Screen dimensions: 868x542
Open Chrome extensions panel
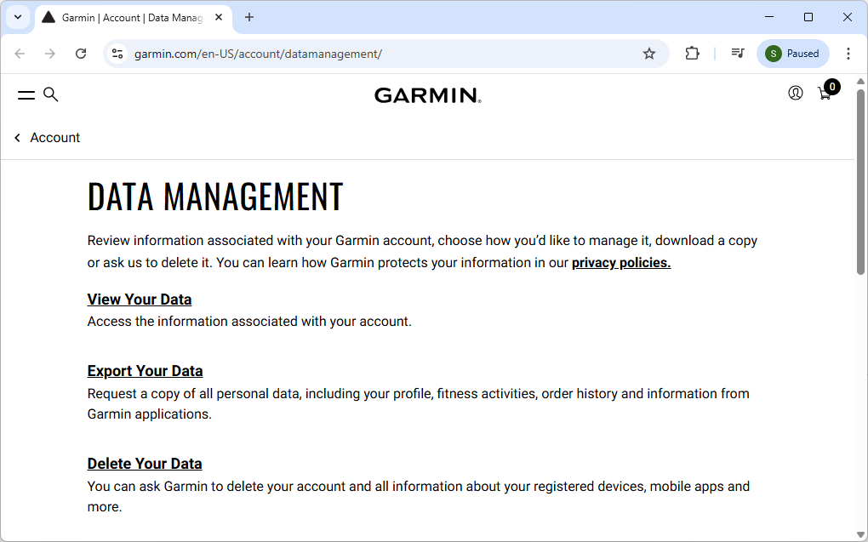692,53
